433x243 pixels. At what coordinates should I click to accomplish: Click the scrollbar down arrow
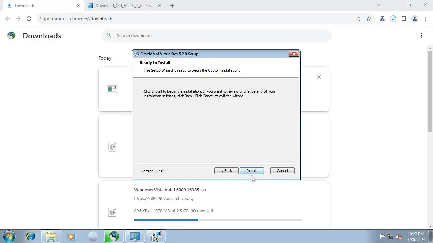(430, 226)
